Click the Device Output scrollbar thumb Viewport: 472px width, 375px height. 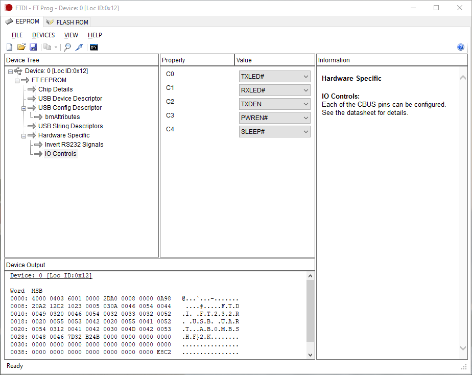[x=311, y=311]
